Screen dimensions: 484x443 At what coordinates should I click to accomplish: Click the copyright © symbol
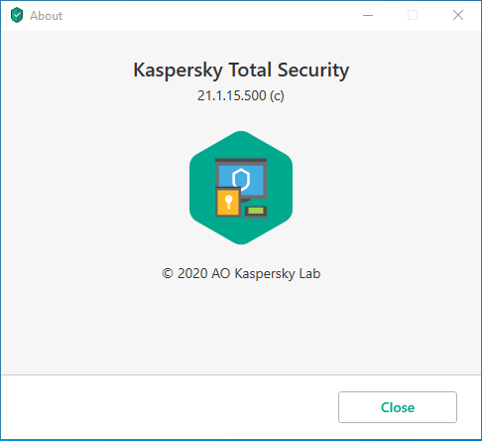click(x=168, y=274)
